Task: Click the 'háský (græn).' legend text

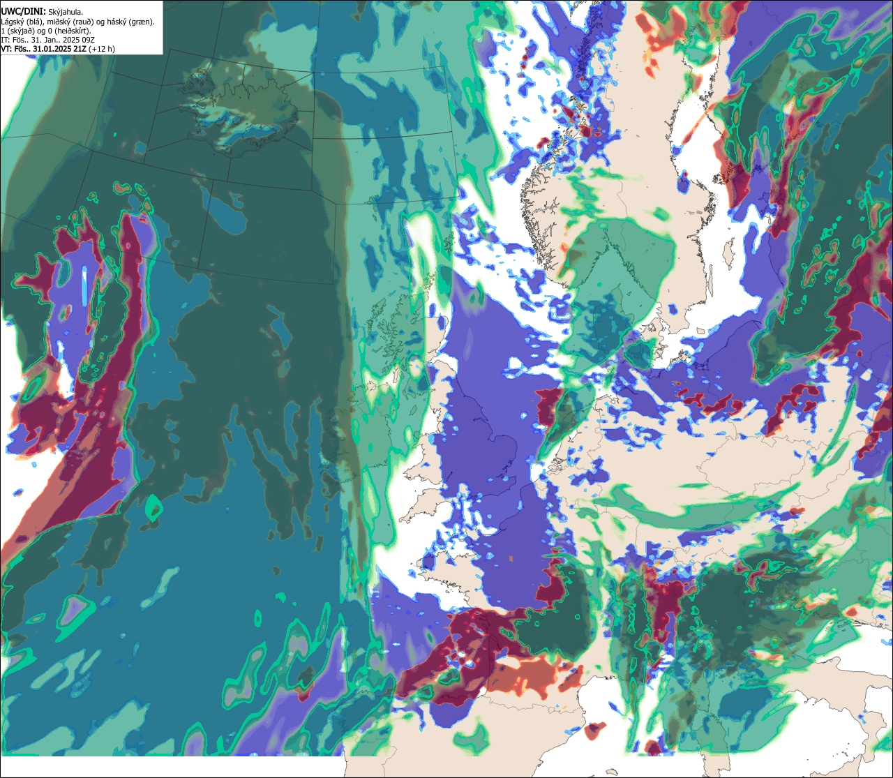Action: pyautogui.click(x=131, y=22)
